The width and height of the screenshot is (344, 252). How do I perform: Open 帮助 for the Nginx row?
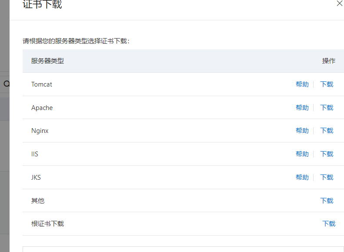[x=302, y=131]
